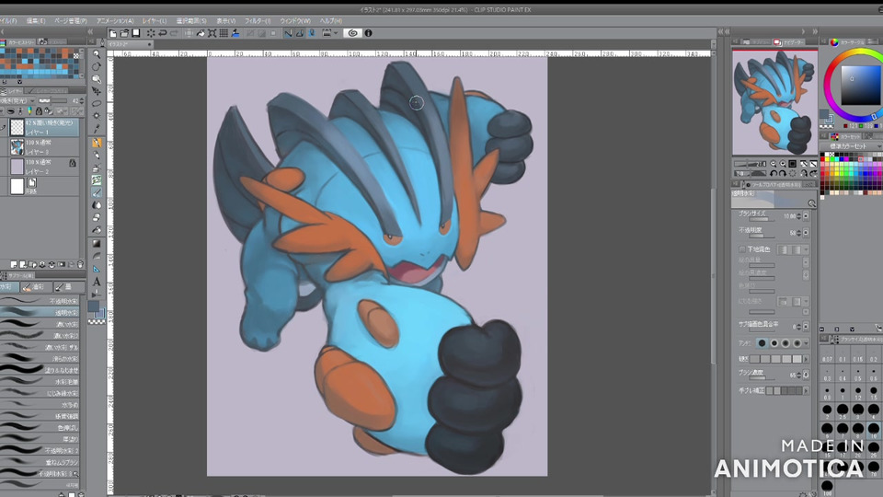Click the Clip Studio swirl icon
883x497 pixels.
pos(352,33)
